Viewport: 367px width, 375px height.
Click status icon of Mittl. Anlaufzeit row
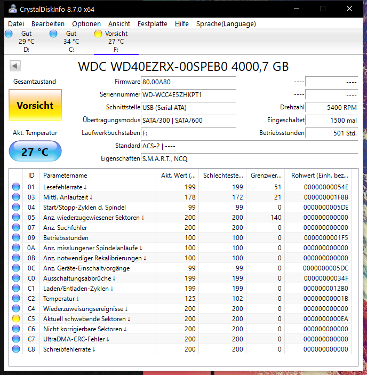coord(16,197)
